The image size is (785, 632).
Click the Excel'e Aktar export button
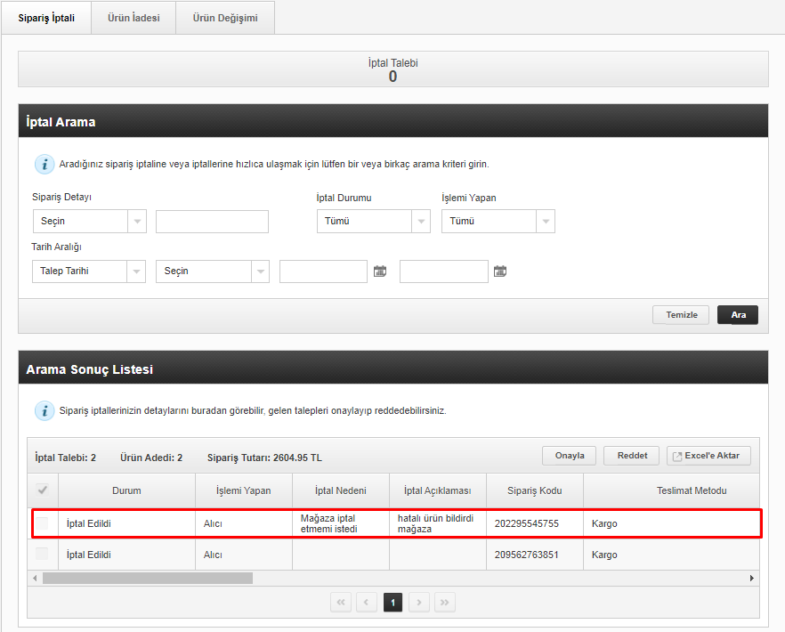(x=709, y=456)
